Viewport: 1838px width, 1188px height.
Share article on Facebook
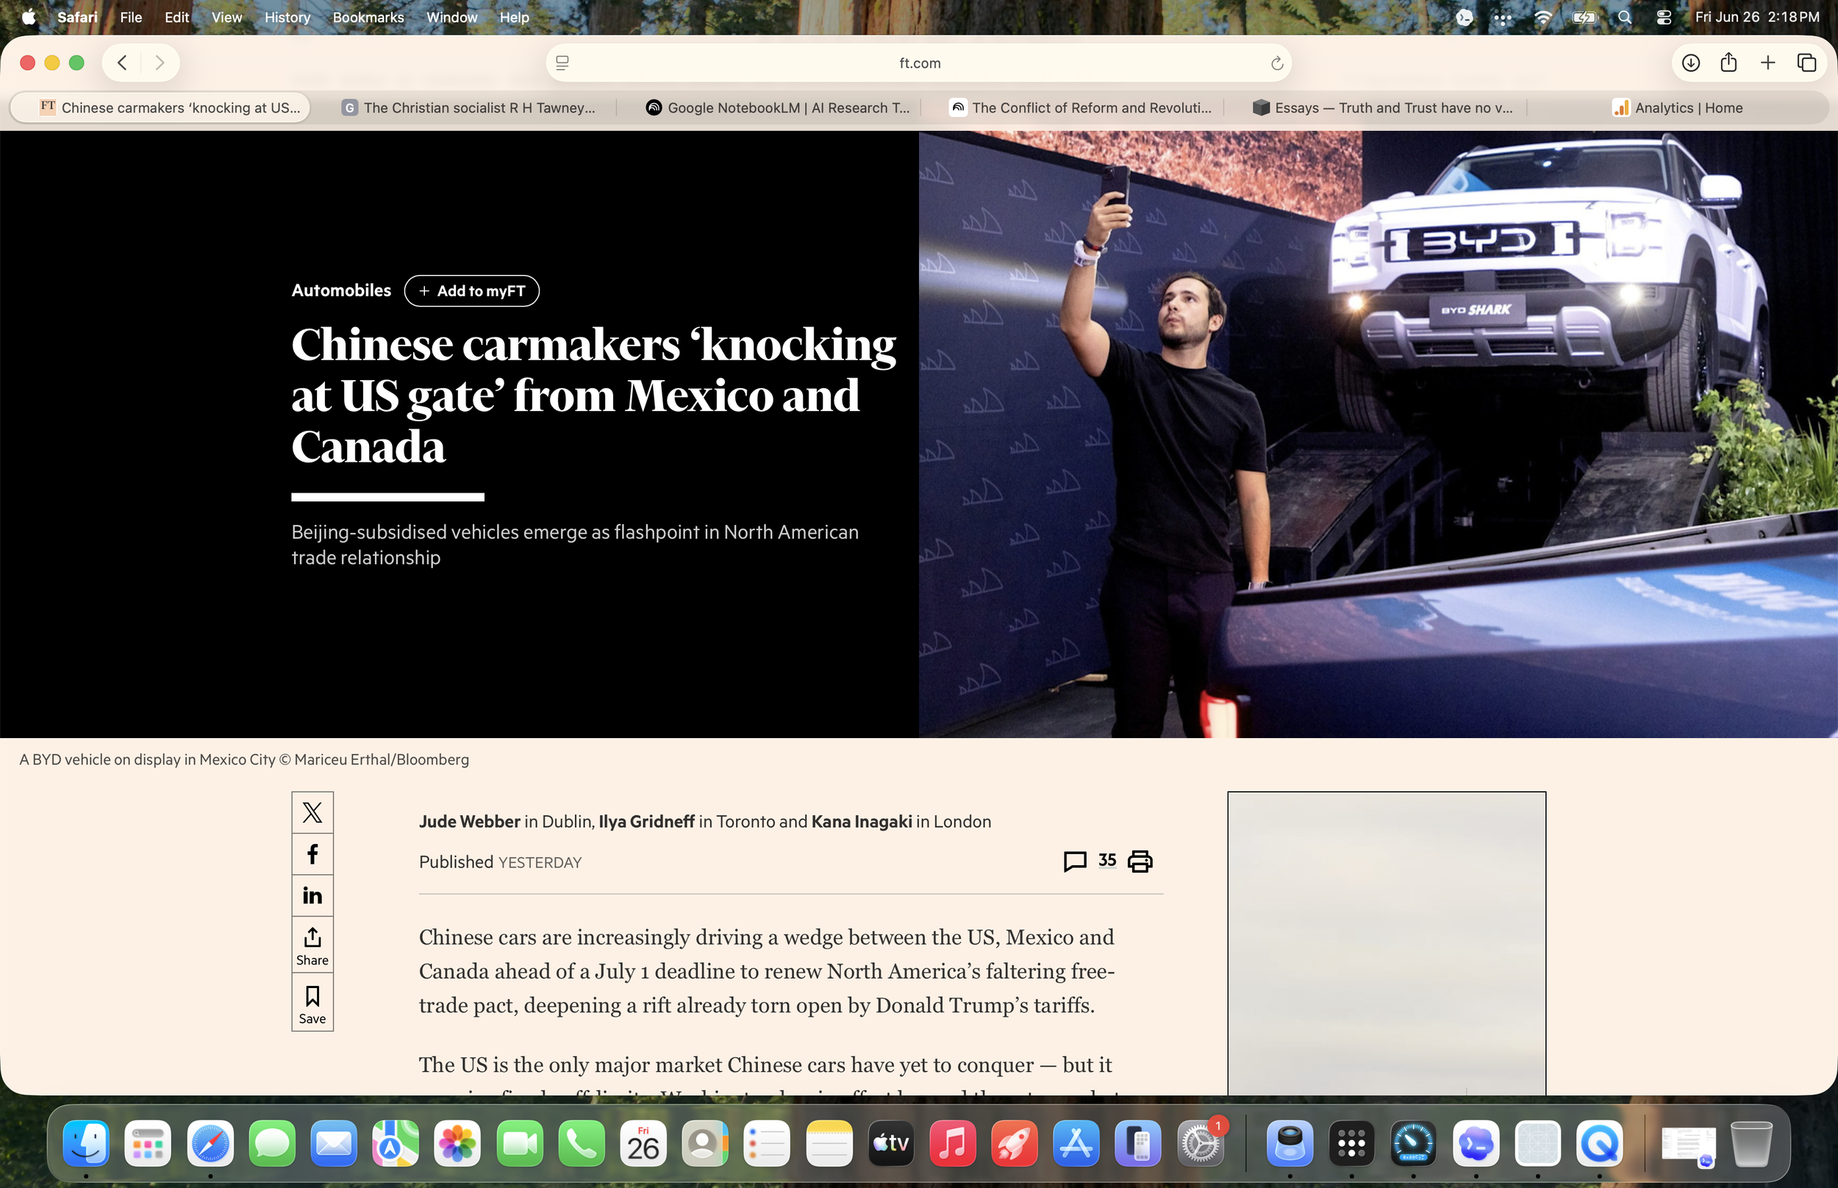(312, 854)
